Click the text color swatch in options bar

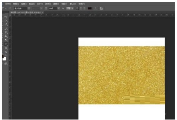[90, 8]
